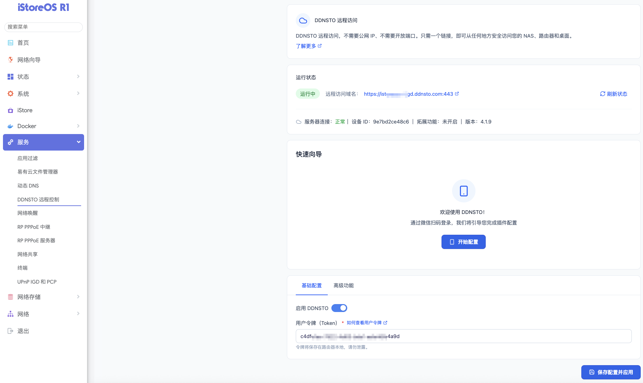Open 终端 submenu item
643x383 pixels.
tap(22, 268)
